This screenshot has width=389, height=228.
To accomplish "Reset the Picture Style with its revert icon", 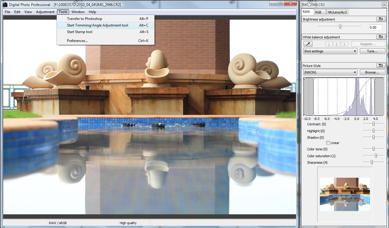I will 380,65.
